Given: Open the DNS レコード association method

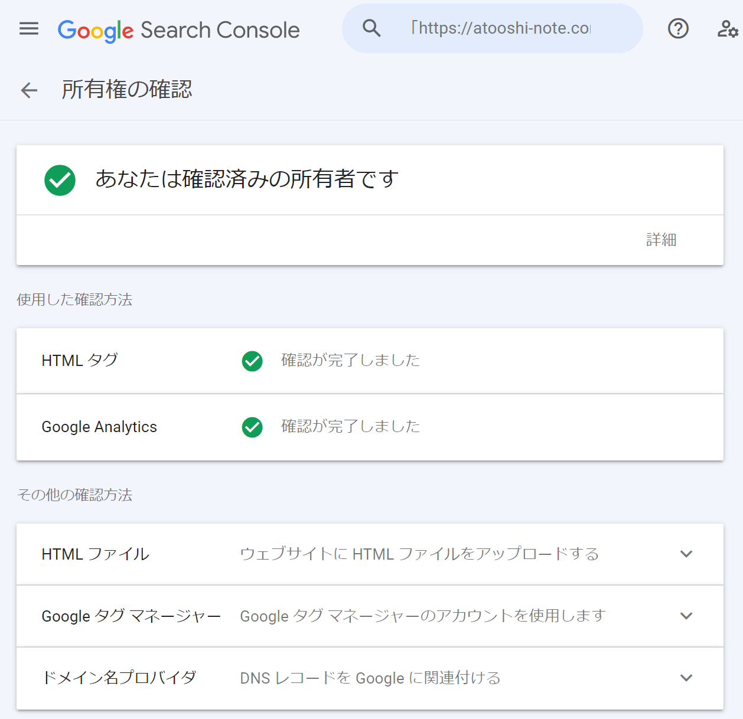Looking at the screenshot, I should coord(370,678).
